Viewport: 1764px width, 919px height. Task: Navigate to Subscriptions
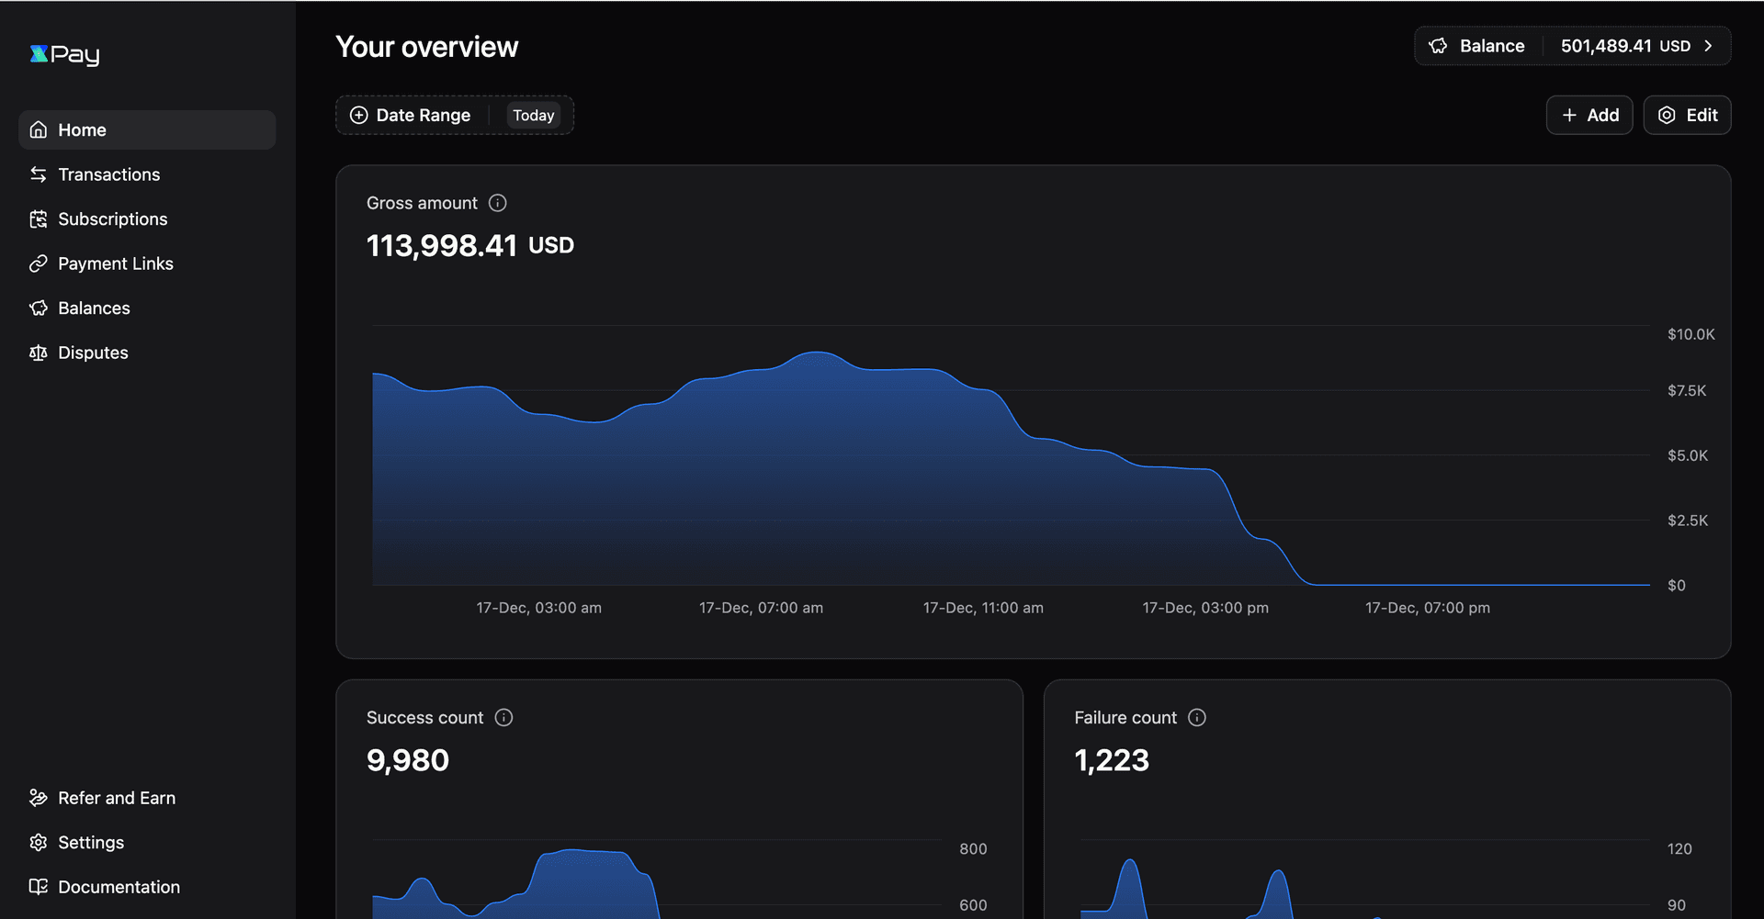(112, 219)
